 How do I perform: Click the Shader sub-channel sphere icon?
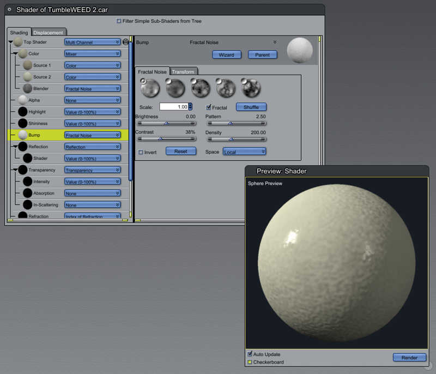click(28, 158)
